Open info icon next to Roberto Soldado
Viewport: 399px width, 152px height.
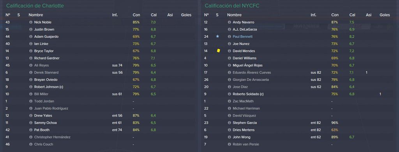(229, 94)
